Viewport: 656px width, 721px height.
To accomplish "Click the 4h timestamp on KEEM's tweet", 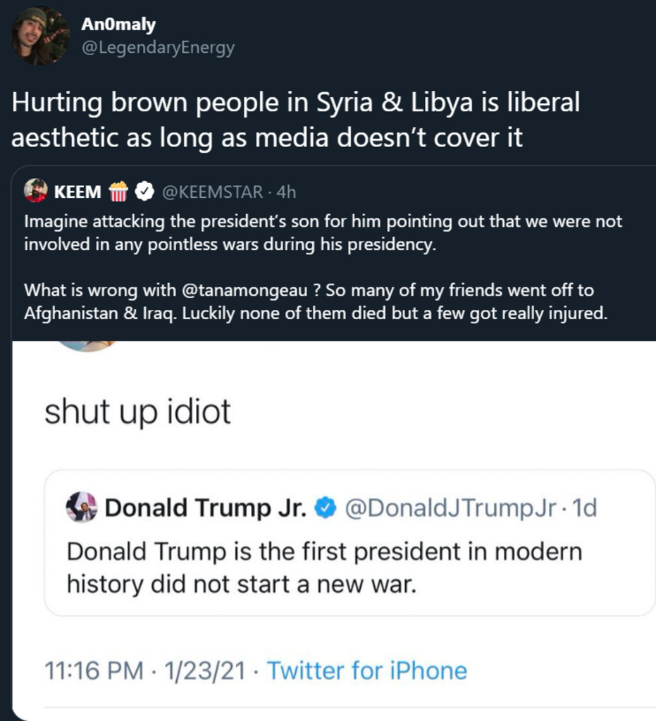I will click(x=287, y=191).
